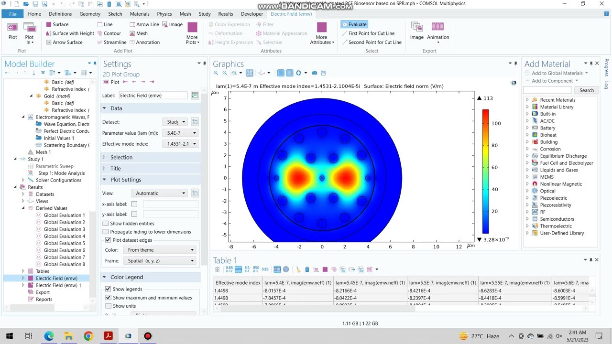Image resolution: width=612 pixels, height=344 pixels.
Task: Open the Parameter value (lam) dropdown
Action: click(x=180, y=133)
